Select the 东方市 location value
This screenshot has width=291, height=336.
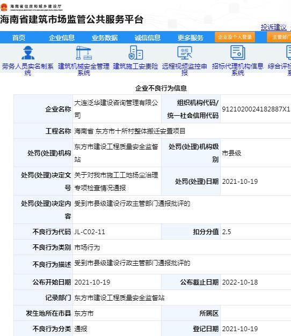(x=84, y=313)
